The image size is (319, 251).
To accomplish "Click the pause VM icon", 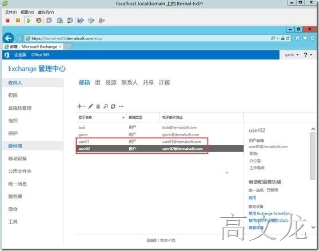I will tap(18, 21).
